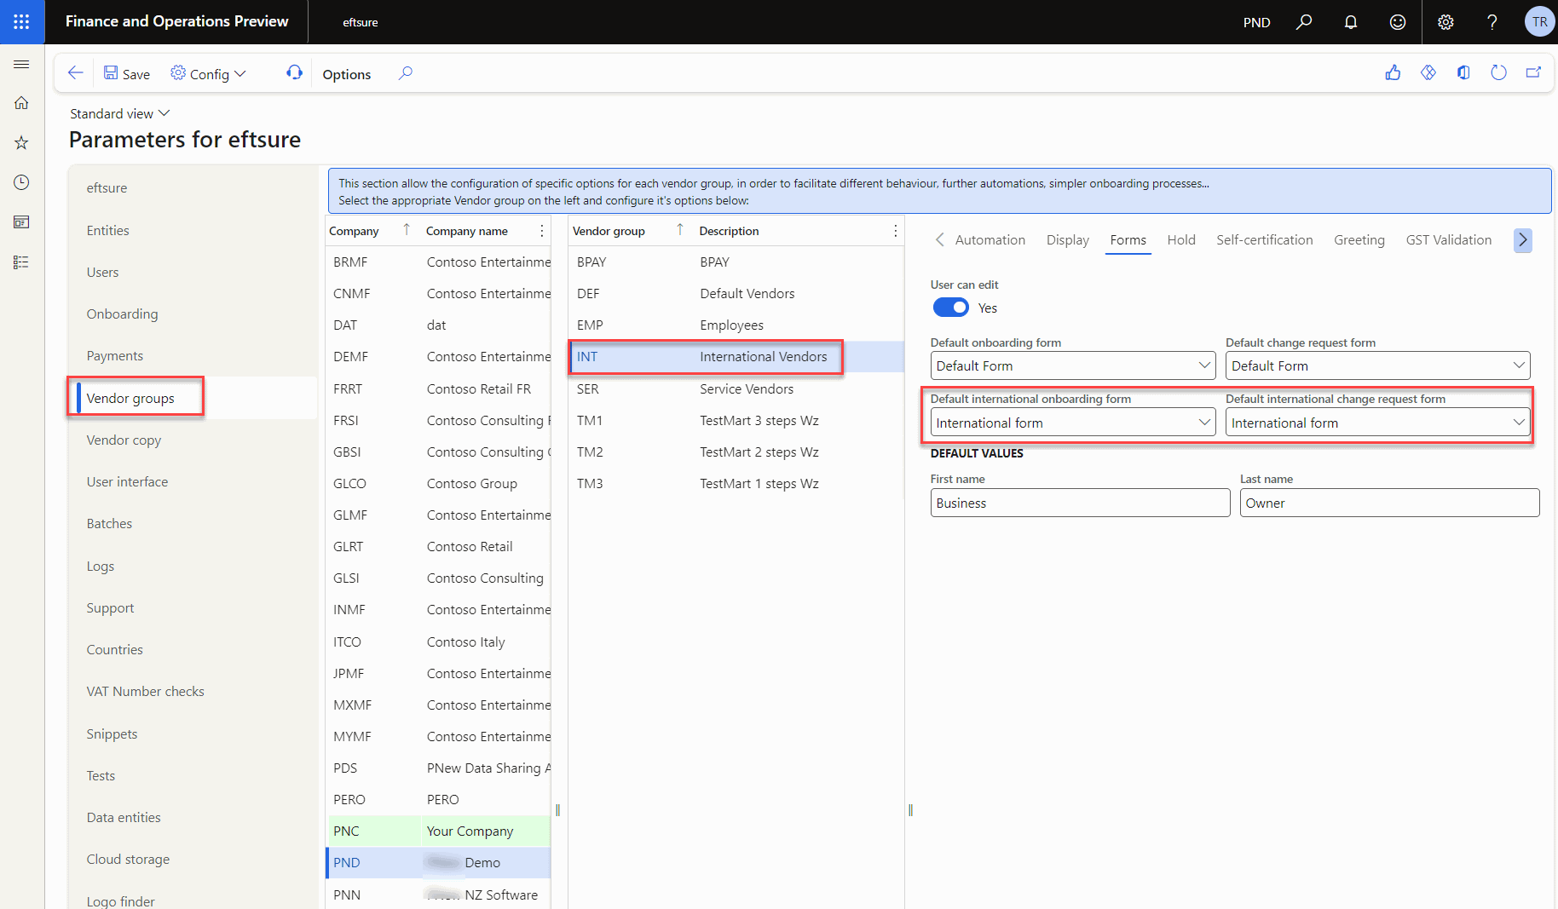Click the search icon next to Options
Viewport: 1558px width, 909px height.
pos(406,73)
